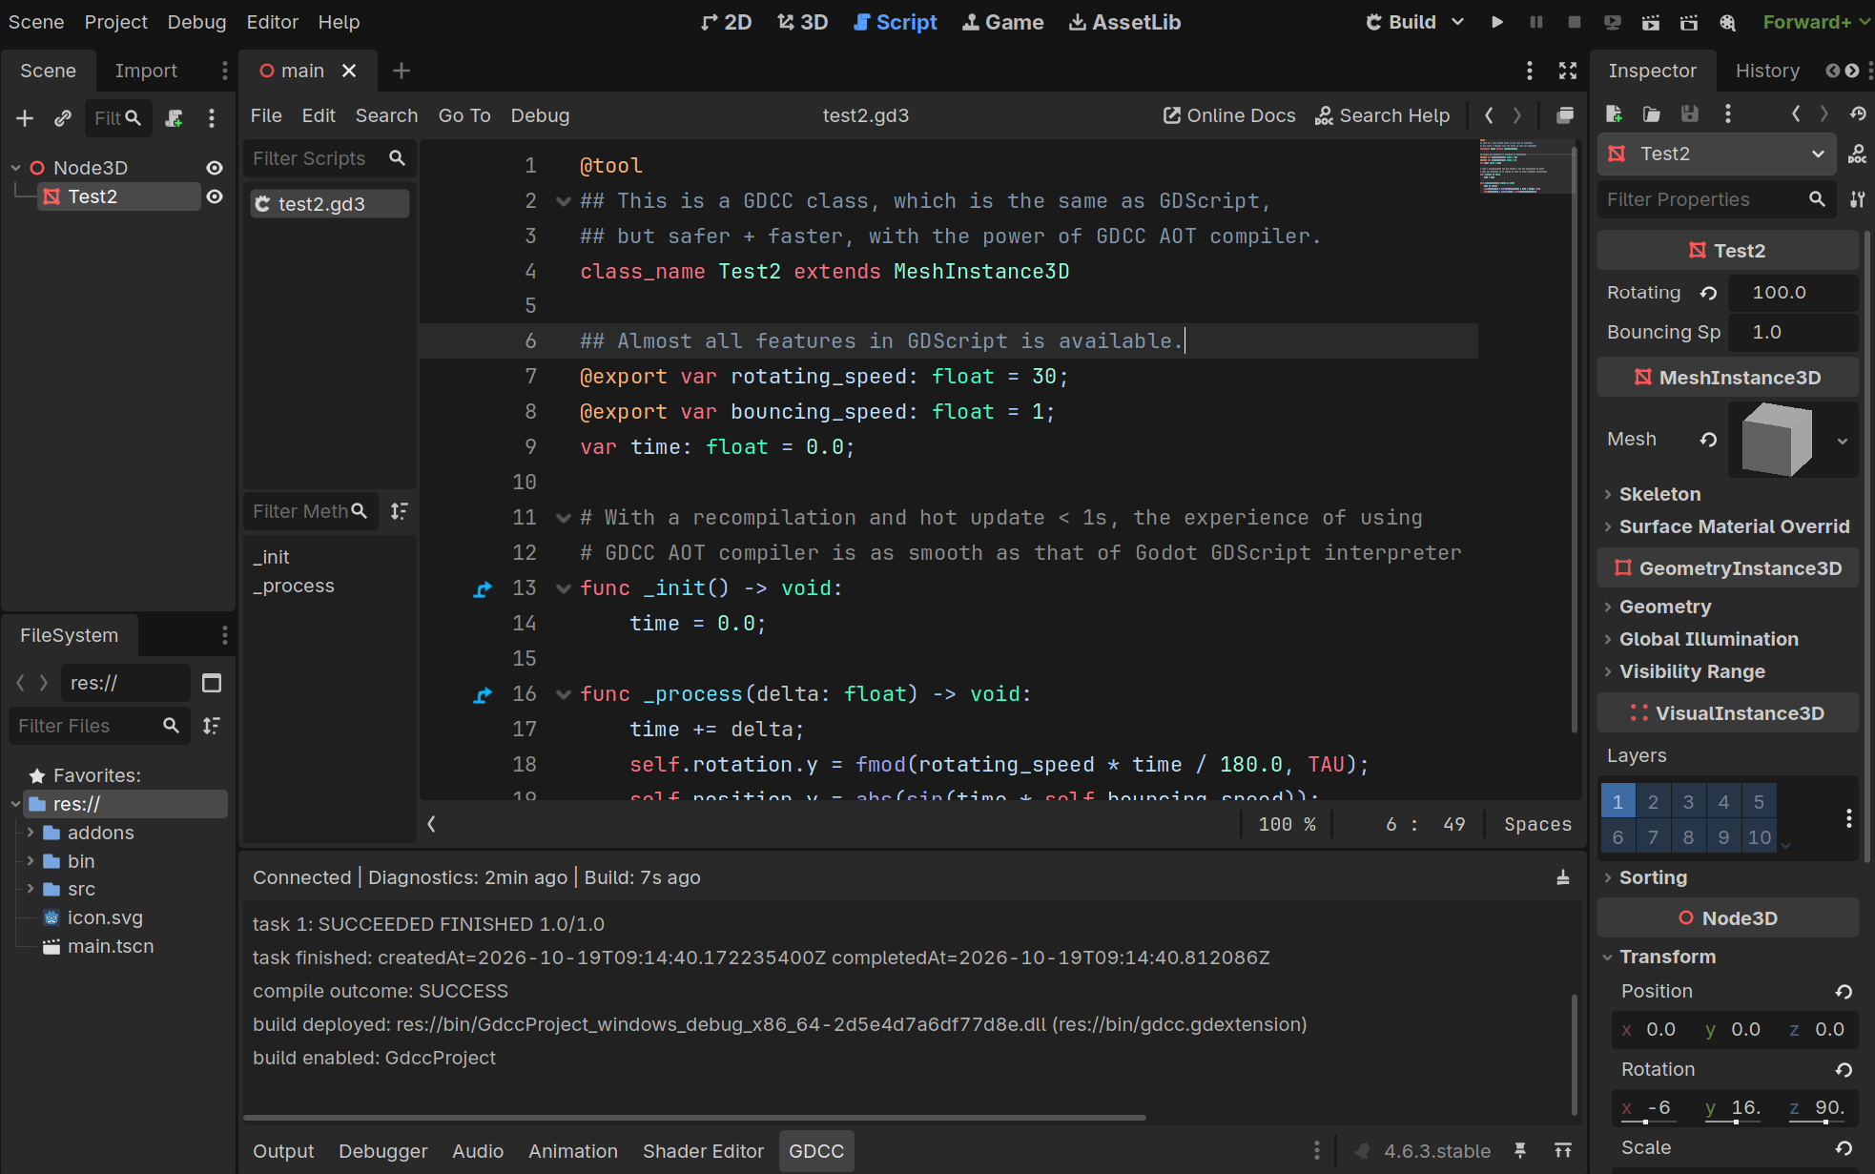Fold the func _process code block
The height and width of the screenshot is (1174, 1875).
[x=564, y=694]
